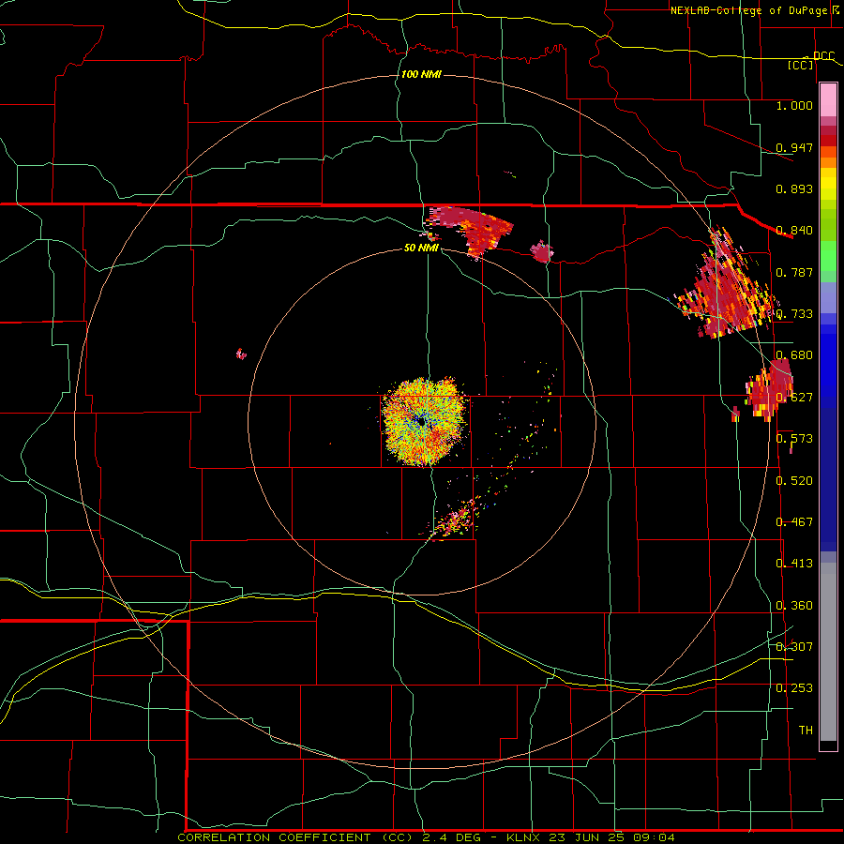The image size is (844, 844).
Task: Click the 0.467 scale value
Action: [x=794, y=522]
